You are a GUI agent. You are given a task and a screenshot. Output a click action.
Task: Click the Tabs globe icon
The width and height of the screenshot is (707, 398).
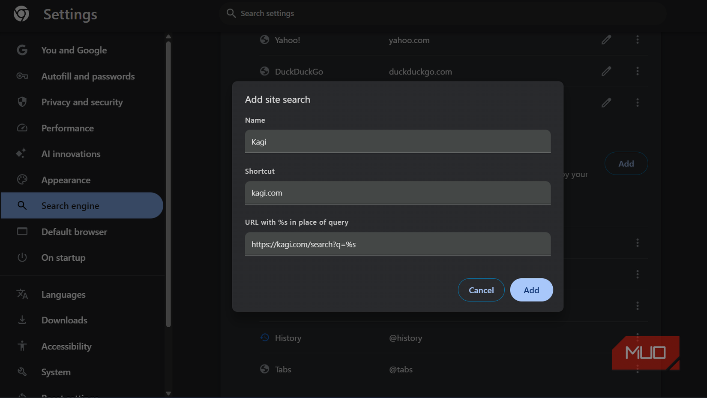pos(264,369)
